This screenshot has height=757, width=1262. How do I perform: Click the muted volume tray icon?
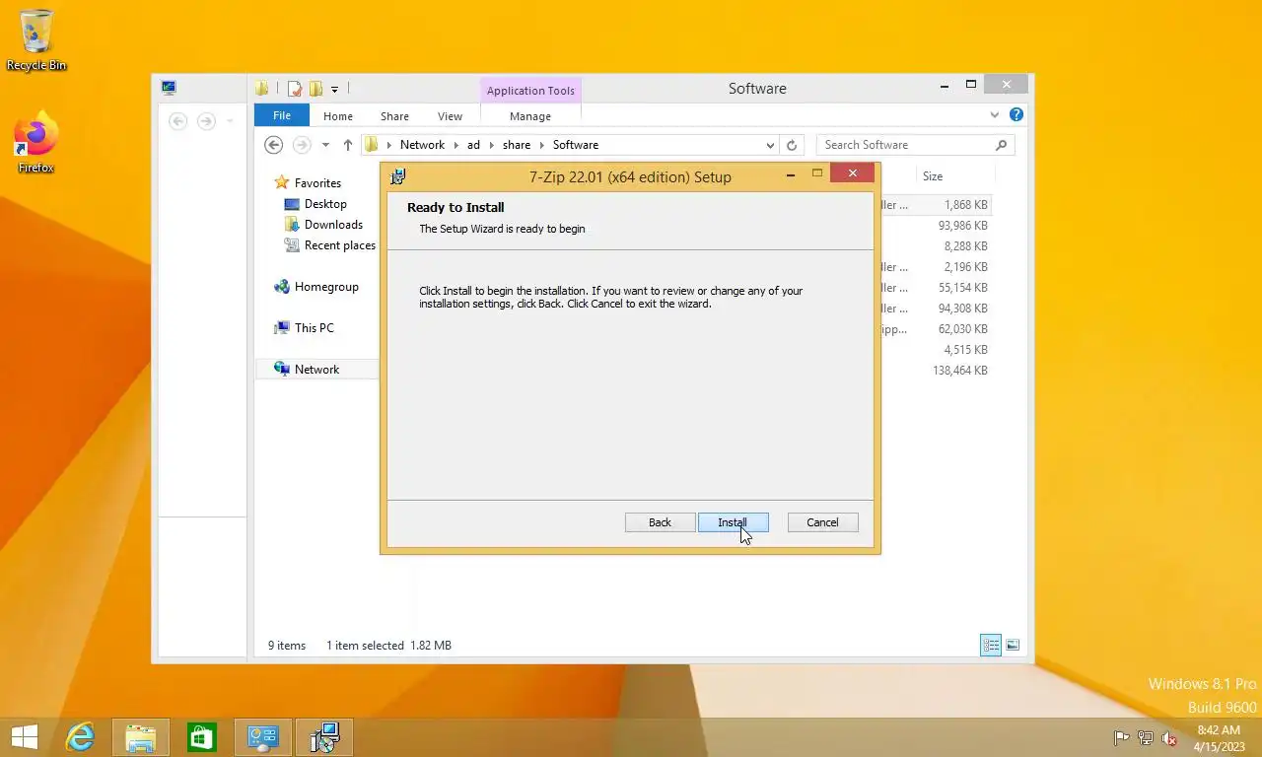point(1169,738)
